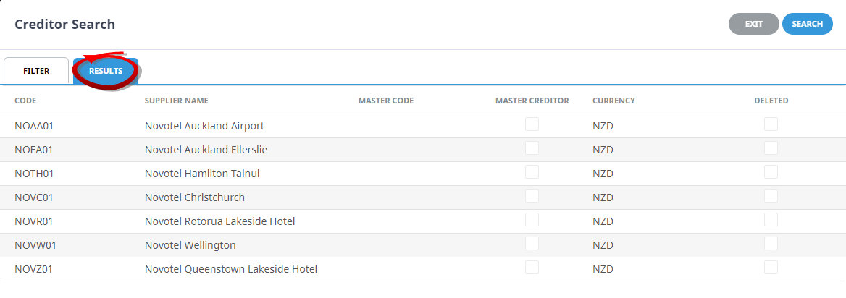Viewport: 846px width, 298px height.
Task: Sort by the Supplier Name column header
Action: coord(176,101)
